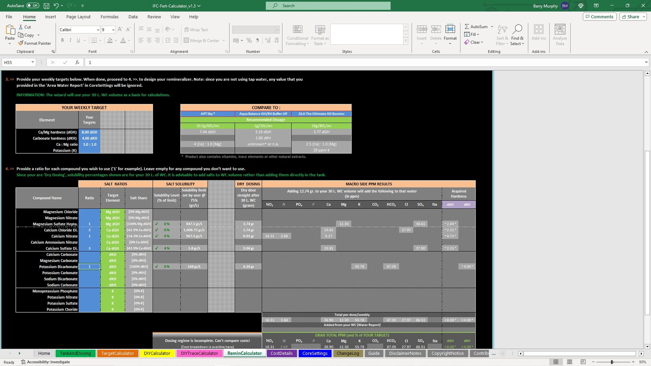Switch to Page Break Preview view
This screenshot has height=366, width=651.
click(583, 362)
